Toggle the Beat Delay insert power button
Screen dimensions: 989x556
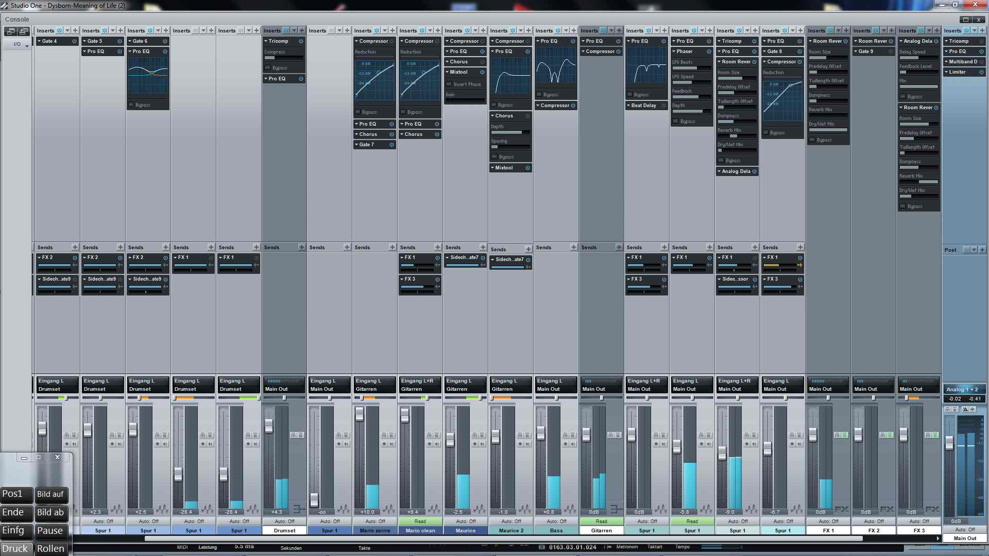click(x=663, y=106)
